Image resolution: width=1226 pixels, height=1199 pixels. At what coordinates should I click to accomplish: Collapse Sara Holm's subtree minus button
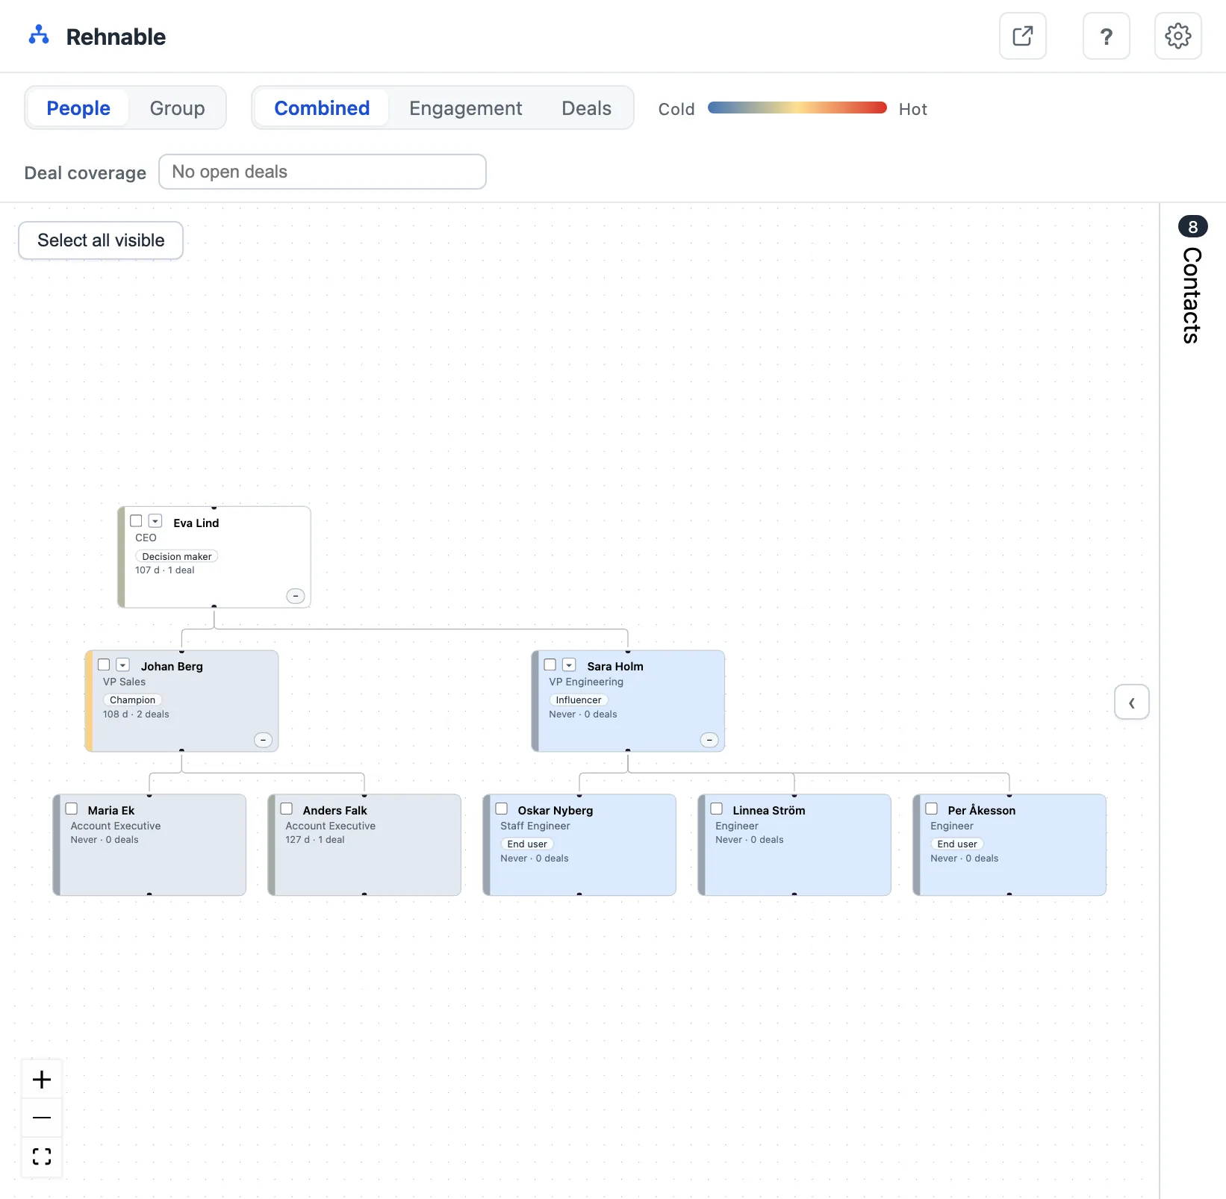pos(709,740)
